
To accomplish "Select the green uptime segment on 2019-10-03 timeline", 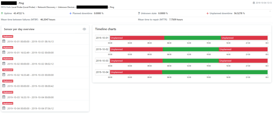I will 191,61.
